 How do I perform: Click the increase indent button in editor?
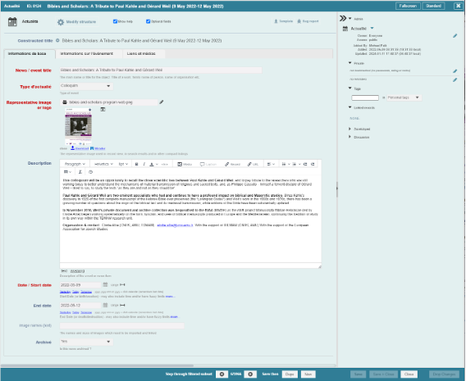pyautogui.click(x=313, y=164)
